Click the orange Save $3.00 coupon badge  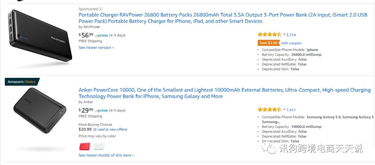coord(268,43)
